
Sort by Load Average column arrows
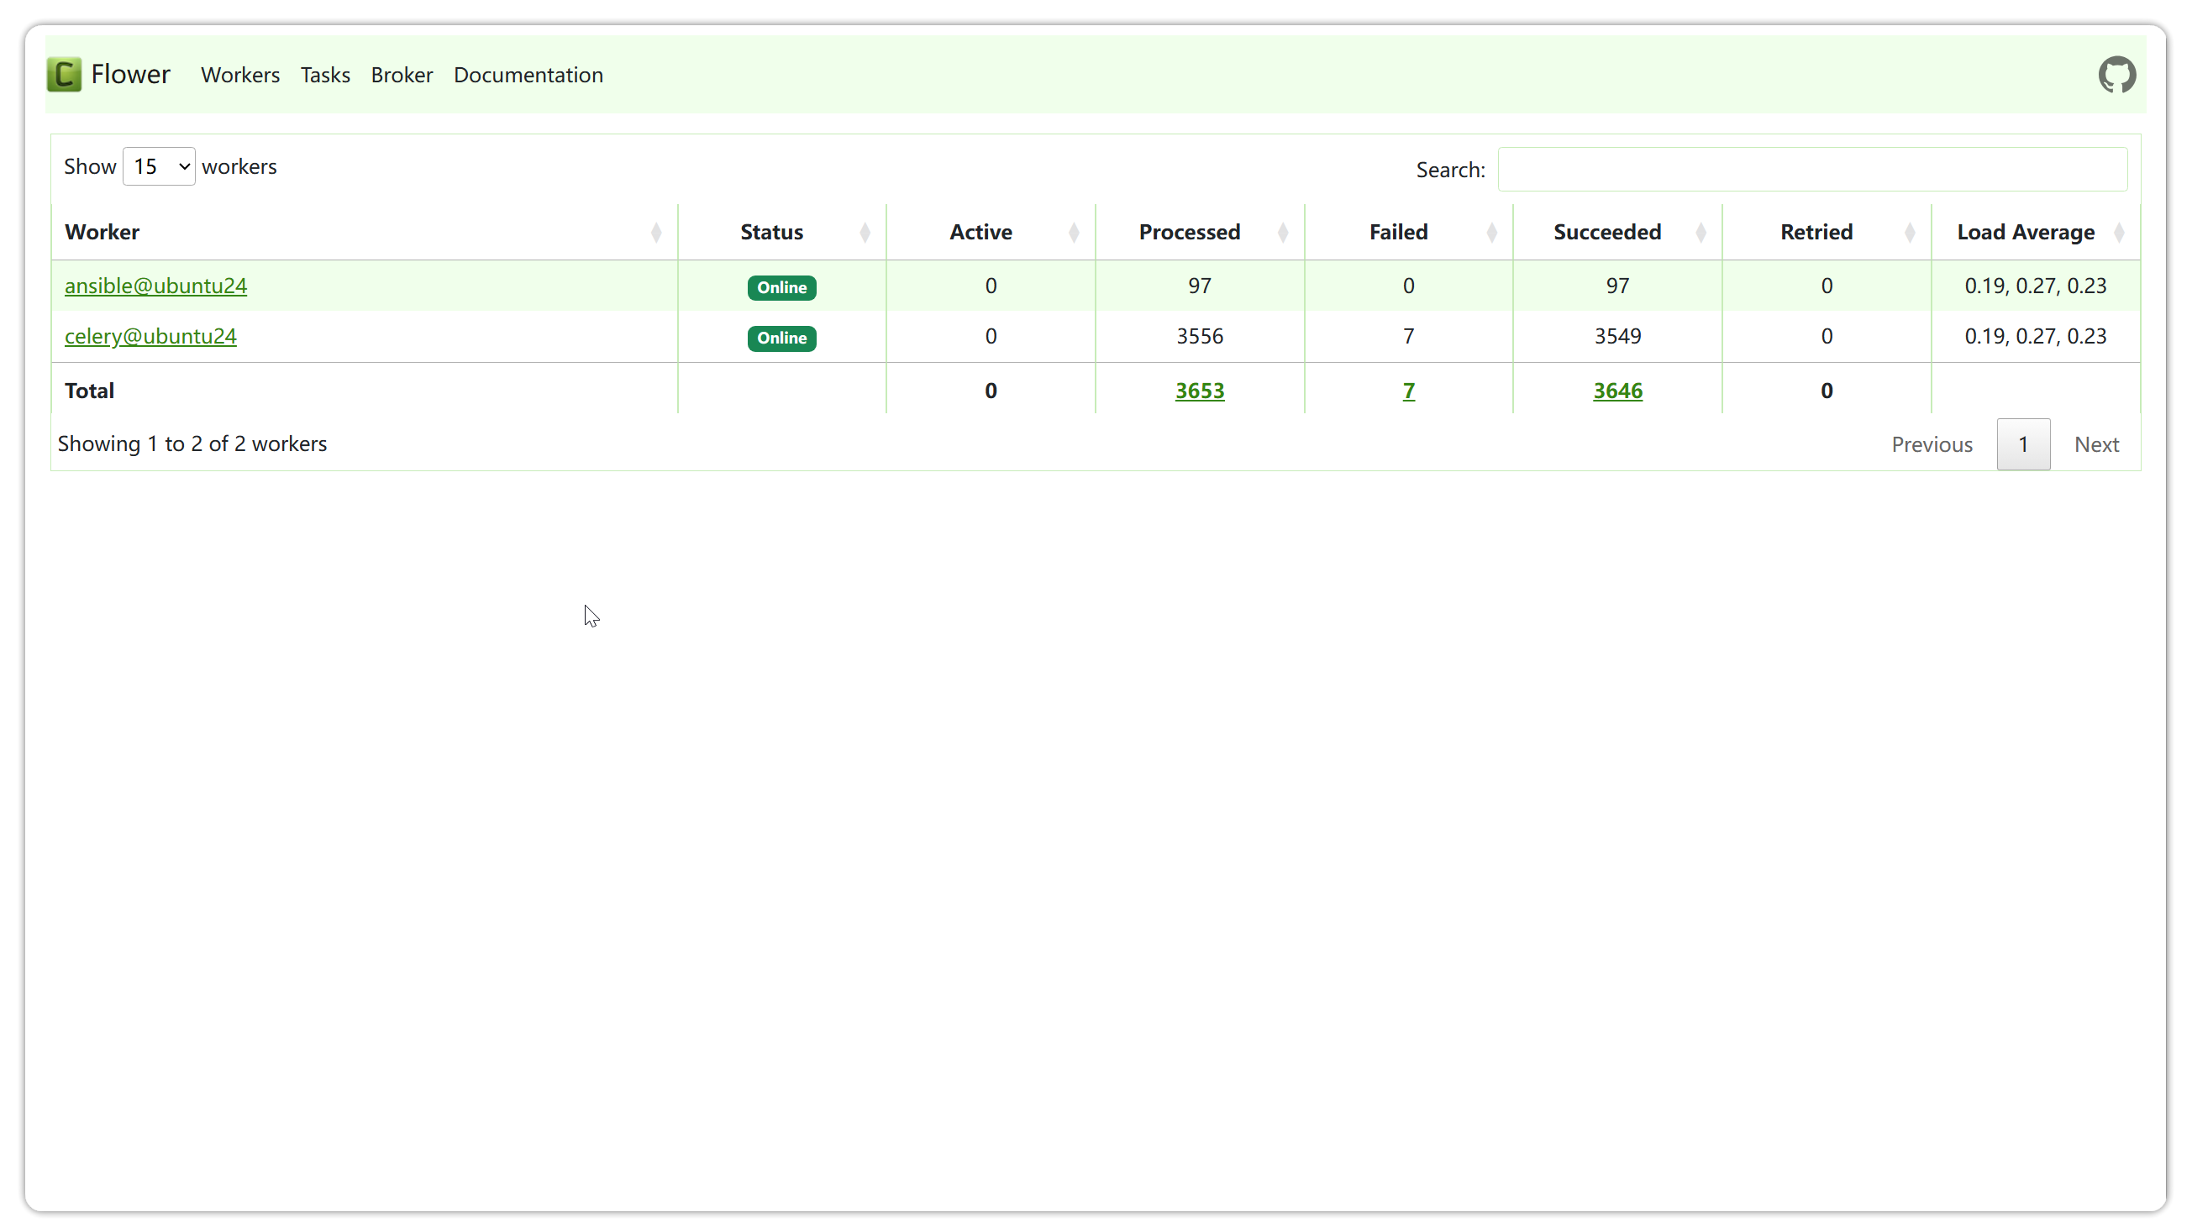pyautogui.click(x=2119, y=232)
